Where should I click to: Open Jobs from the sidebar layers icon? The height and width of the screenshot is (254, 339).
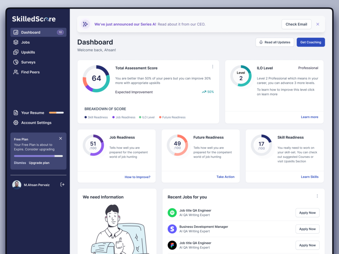(16, 42)
